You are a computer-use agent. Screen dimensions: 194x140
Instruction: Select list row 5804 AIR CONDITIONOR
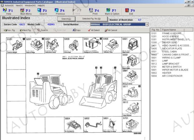coord(171,76)
